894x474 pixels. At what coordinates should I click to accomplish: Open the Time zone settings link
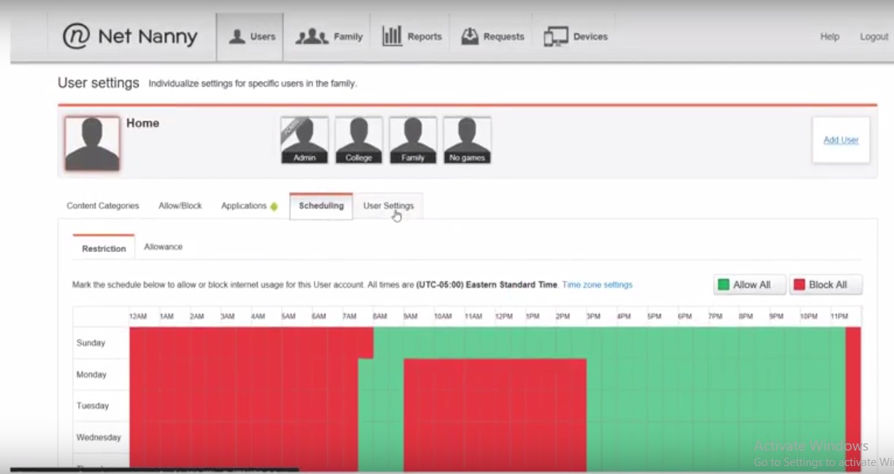pos(597,285)
